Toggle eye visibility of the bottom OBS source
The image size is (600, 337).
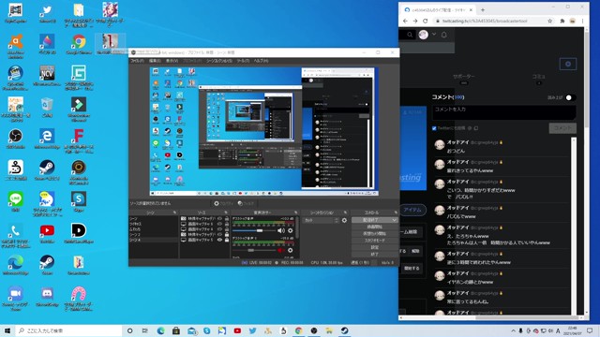tap(219, 240)
